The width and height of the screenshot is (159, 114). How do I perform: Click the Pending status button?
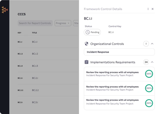(x=92, y=32)
